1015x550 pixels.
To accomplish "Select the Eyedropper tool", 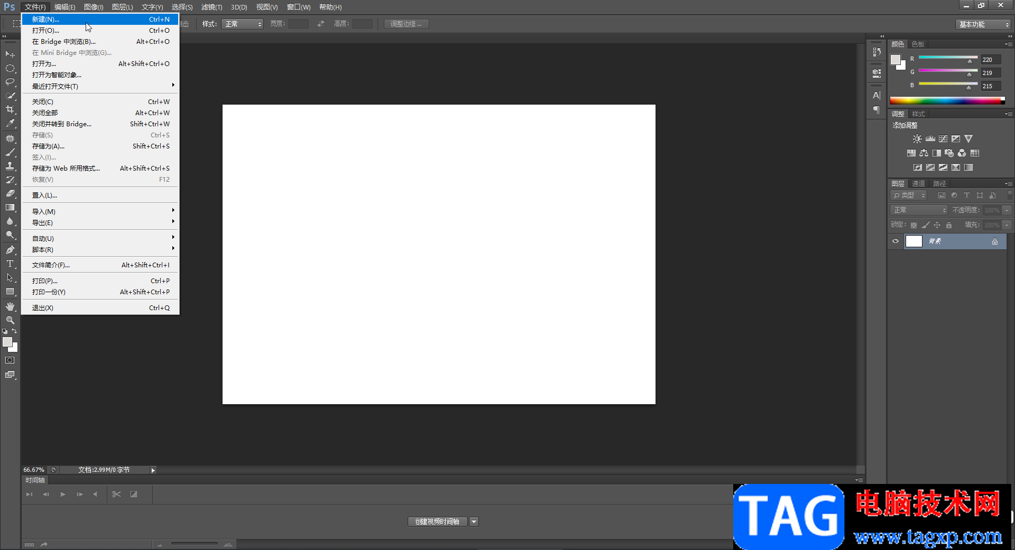I will tap(10, 123).
